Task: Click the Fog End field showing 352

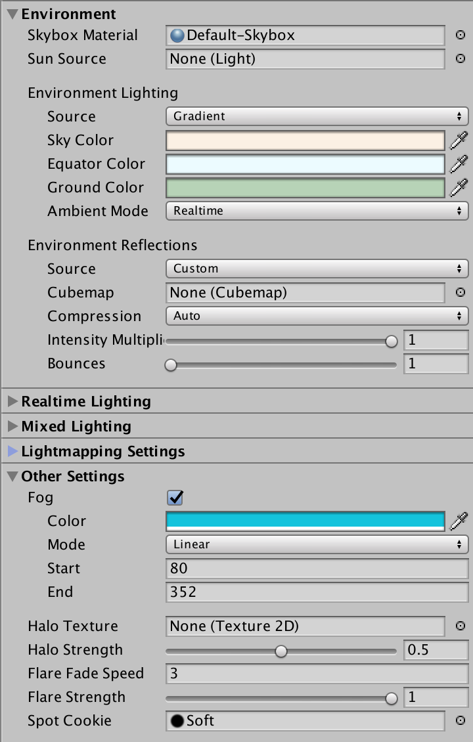Action: click(317, 592)
